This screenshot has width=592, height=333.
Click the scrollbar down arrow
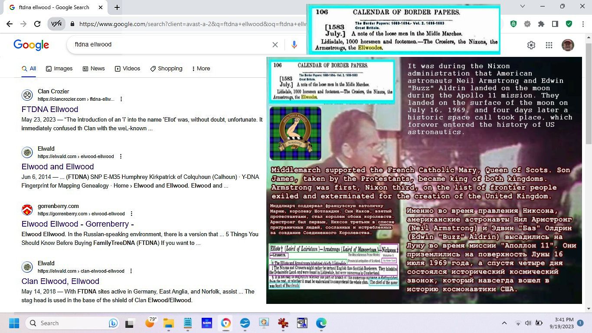click(589, 309)
